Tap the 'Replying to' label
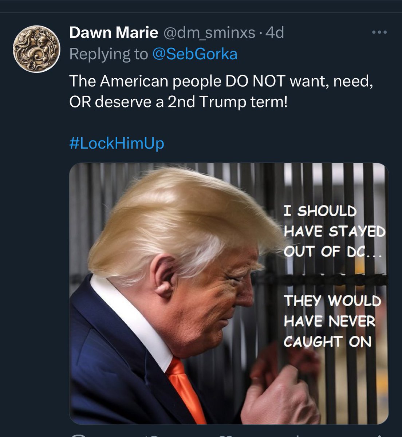The height and width of the screenshot is (437, 402). click(109, 54)
